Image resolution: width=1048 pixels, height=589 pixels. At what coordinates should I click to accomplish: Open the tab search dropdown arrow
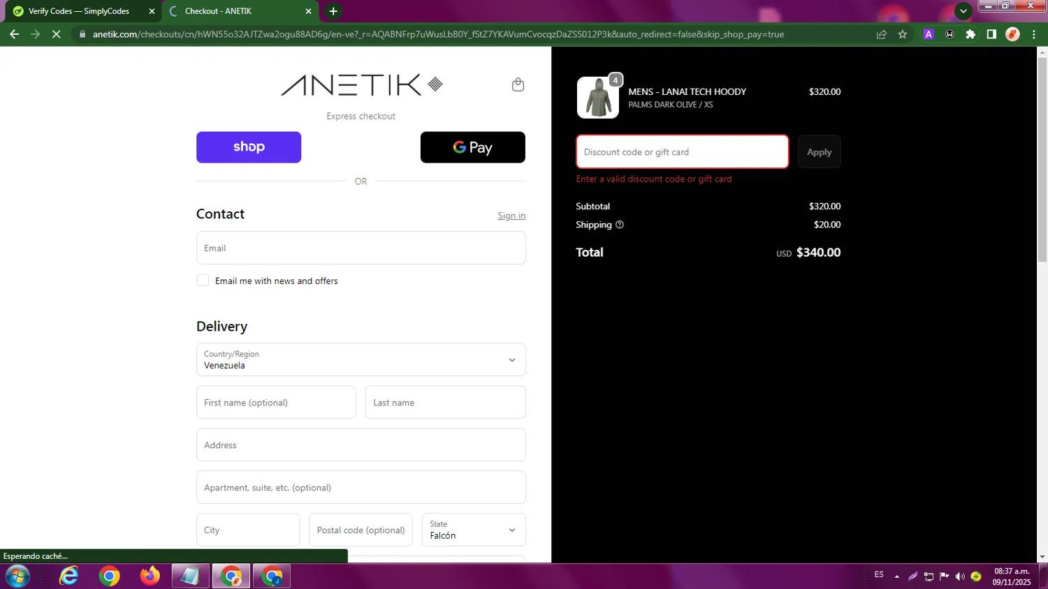coord(963,11)
